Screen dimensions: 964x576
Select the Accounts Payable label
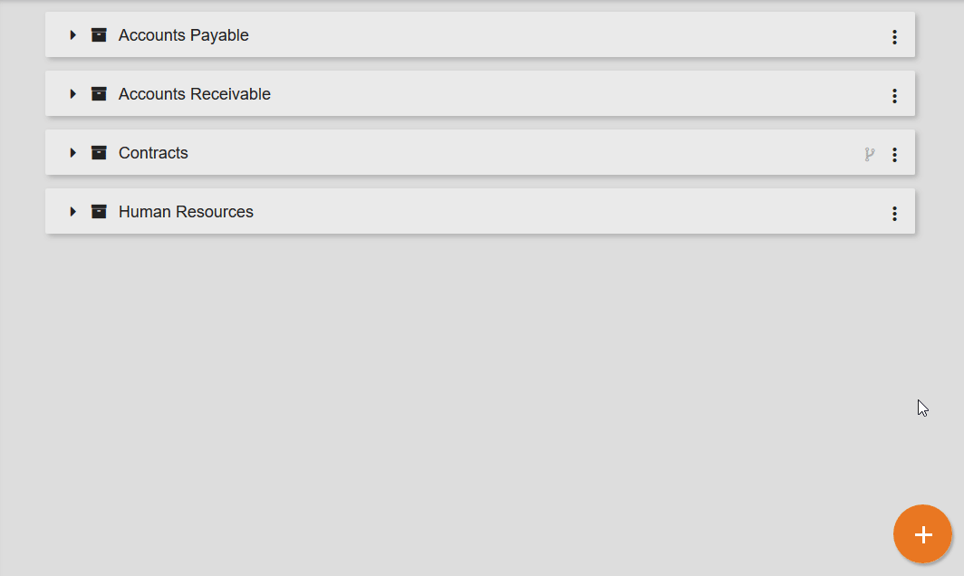tap(183, 35)
